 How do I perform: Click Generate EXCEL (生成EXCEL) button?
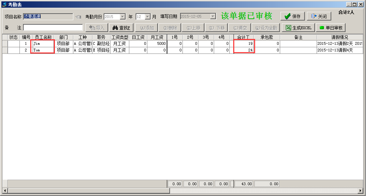pos(298,28)
